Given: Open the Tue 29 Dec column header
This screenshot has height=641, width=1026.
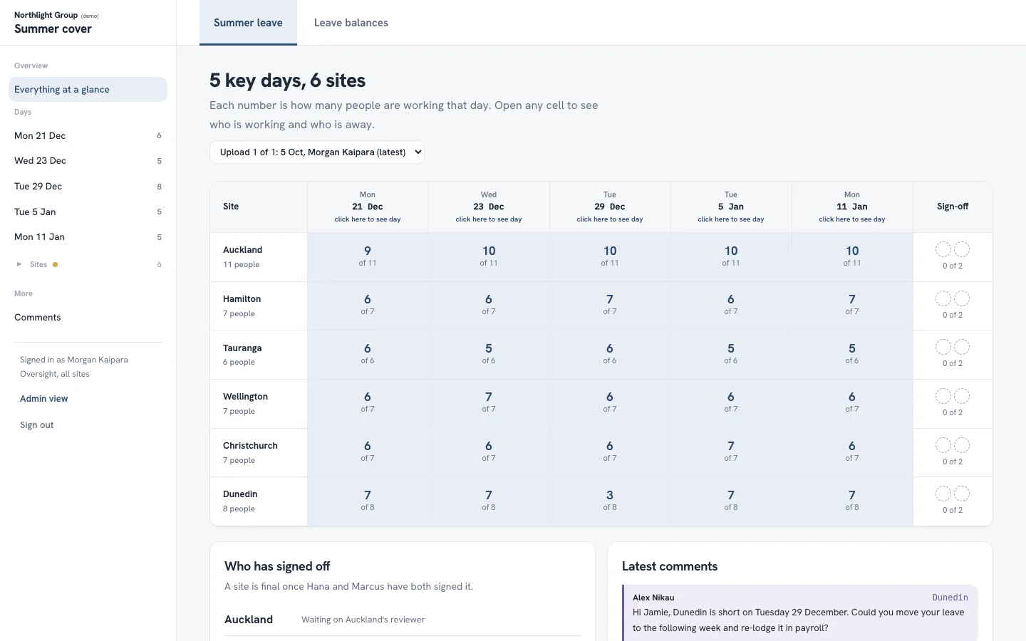Looking at the screenshot, I should click(x=610, y=207).
